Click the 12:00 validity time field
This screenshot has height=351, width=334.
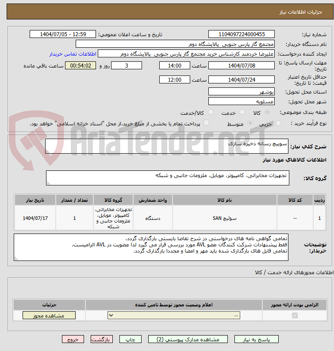coord(174,79)
